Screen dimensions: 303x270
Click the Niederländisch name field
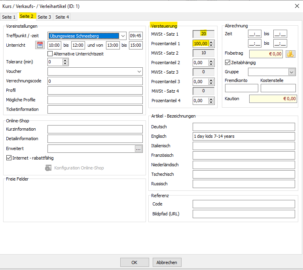(244, 165)
